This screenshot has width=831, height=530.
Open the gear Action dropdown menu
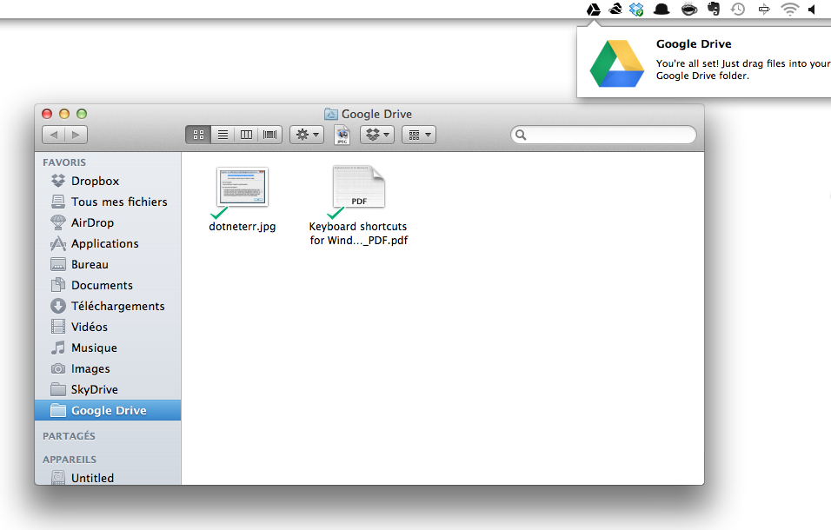(306, 135)
